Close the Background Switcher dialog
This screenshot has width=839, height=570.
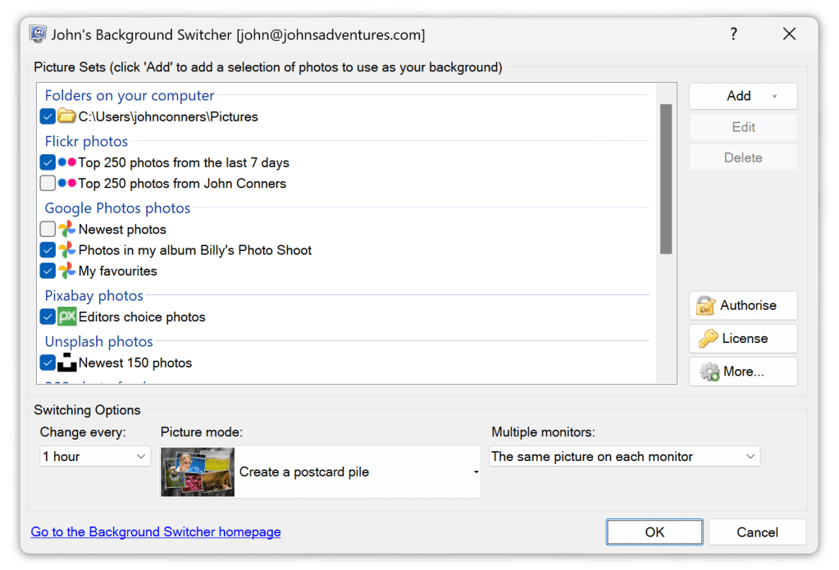tap(789, 34)
